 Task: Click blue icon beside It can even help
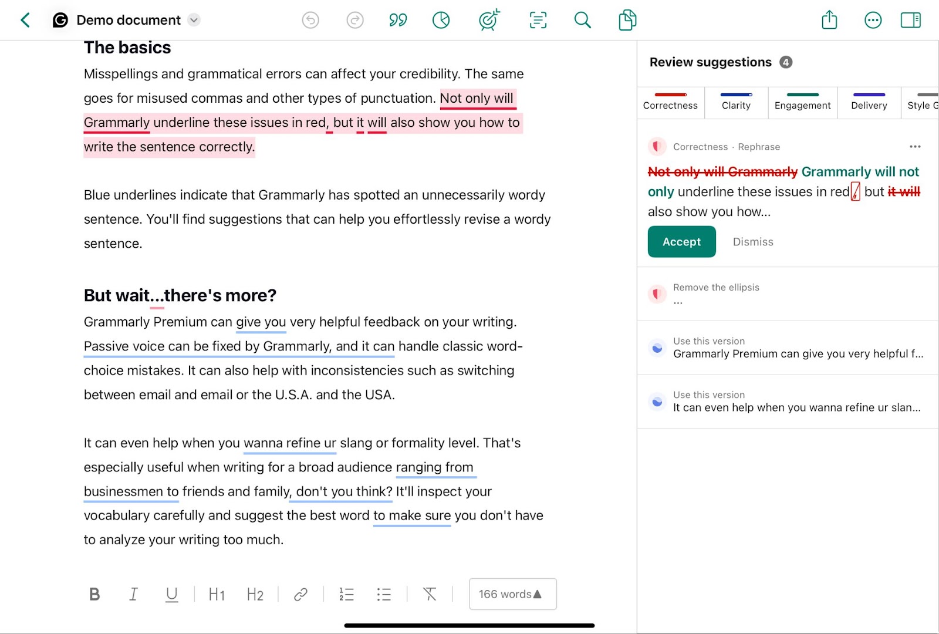(657, 402)
